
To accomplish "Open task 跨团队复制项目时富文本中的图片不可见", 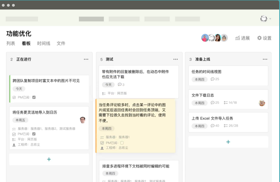I will pos(46,81).
